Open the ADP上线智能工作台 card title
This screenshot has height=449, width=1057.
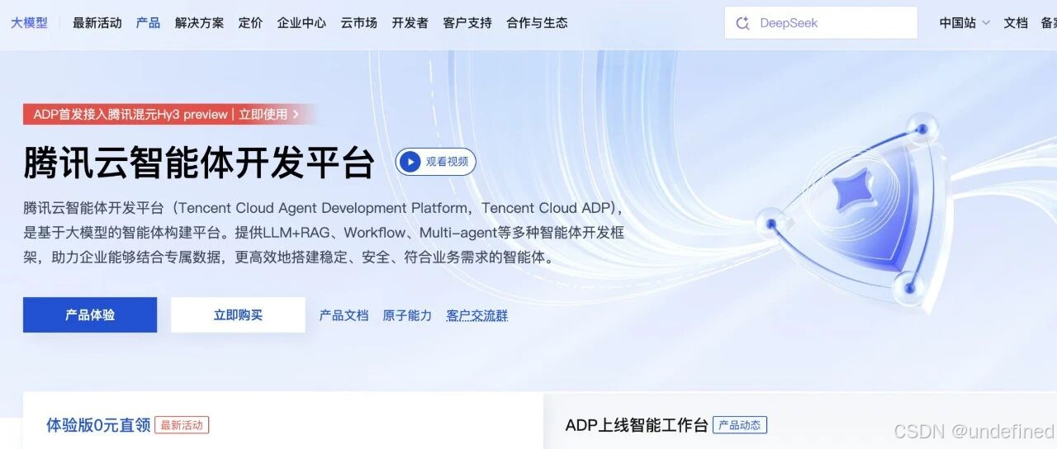637,425
